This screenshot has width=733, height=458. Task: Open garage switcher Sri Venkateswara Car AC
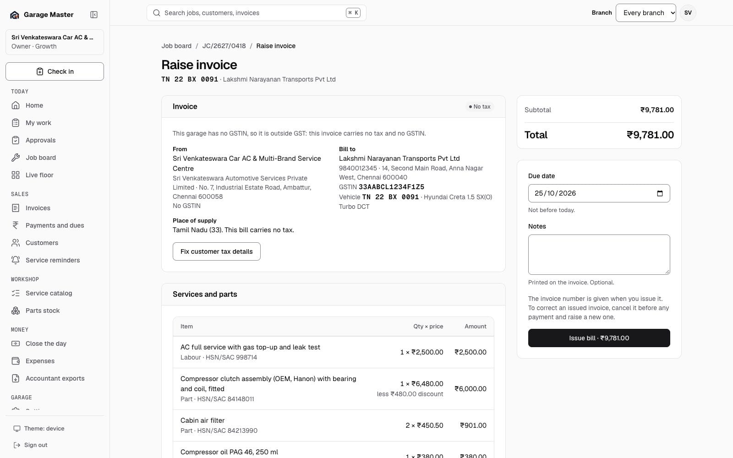55,42
